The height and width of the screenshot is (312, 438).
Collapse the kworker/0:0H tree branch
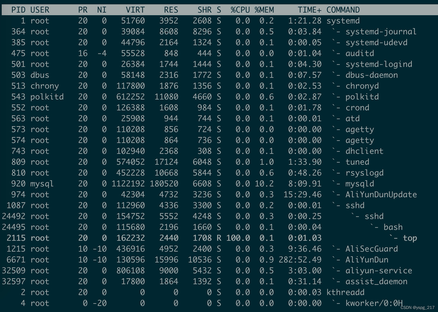pyautogui.click(x=337, y=303)
